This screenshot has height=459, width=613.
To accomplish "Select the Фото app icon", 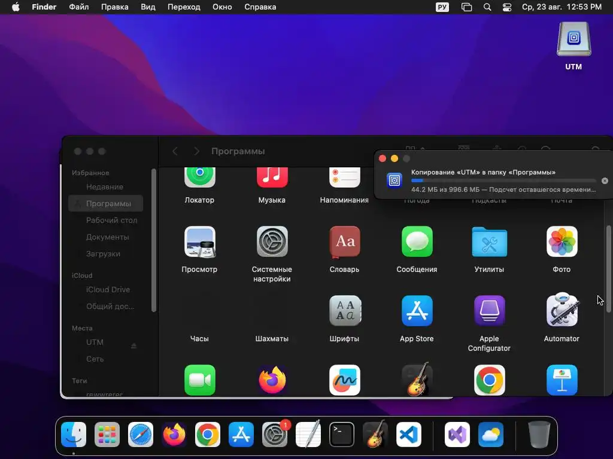I will (x=562, y=241).
